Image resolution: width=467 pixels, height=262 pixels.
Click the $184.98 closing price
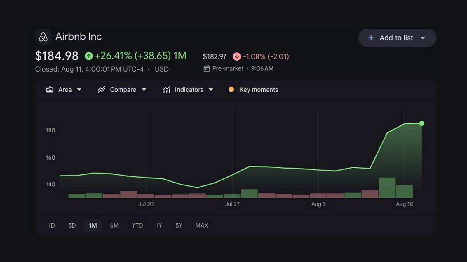tap(57, 56)
